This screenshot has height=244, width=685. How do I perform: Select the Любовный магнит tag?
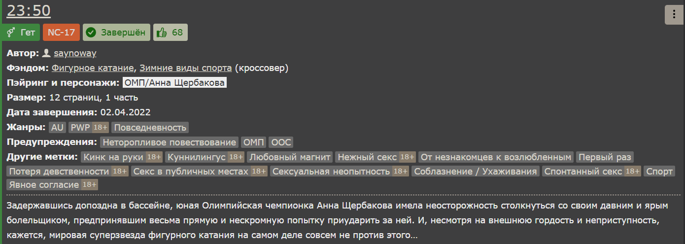[x=289, y=157]
